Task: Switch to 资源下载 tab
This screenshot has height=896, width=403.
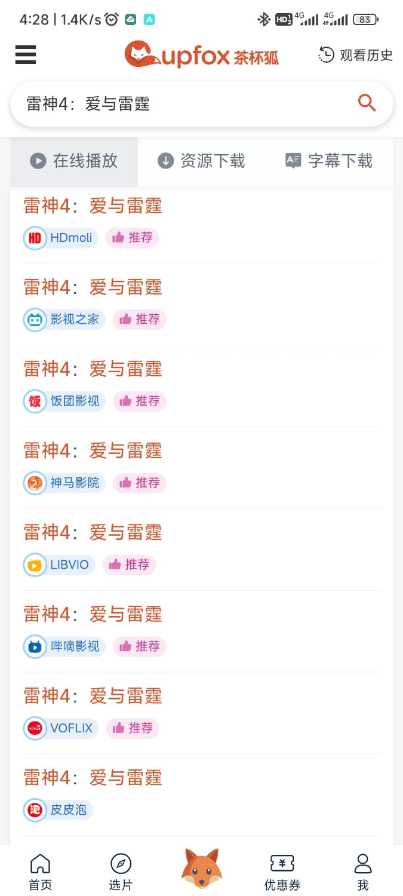Action: pyautogui.click(x=202, y=161)
